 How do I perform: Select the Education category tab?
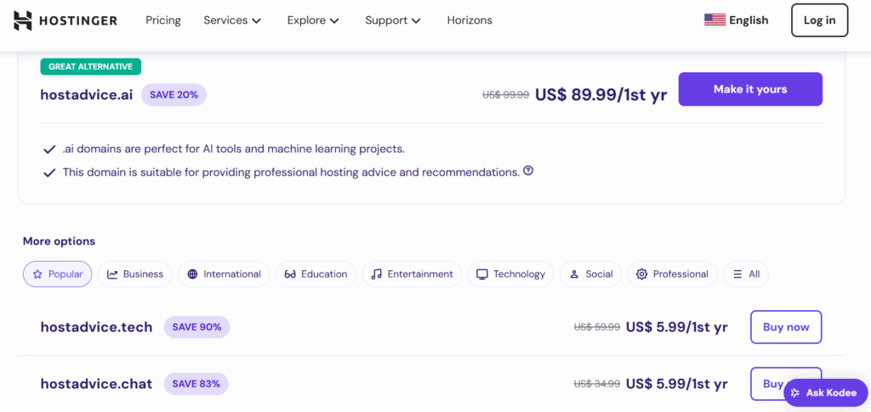[x=316, y=274]
